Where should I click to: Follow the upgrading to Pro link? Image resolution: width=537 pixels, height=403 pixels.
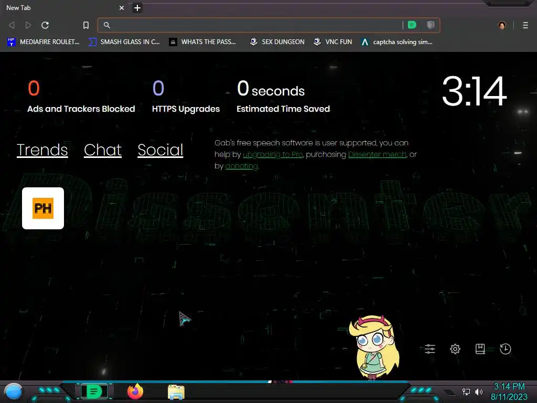point(273,155)
